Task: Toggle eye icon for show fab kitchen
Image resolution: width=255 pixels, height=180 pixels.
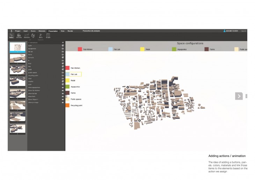Action: coord(63,90)
